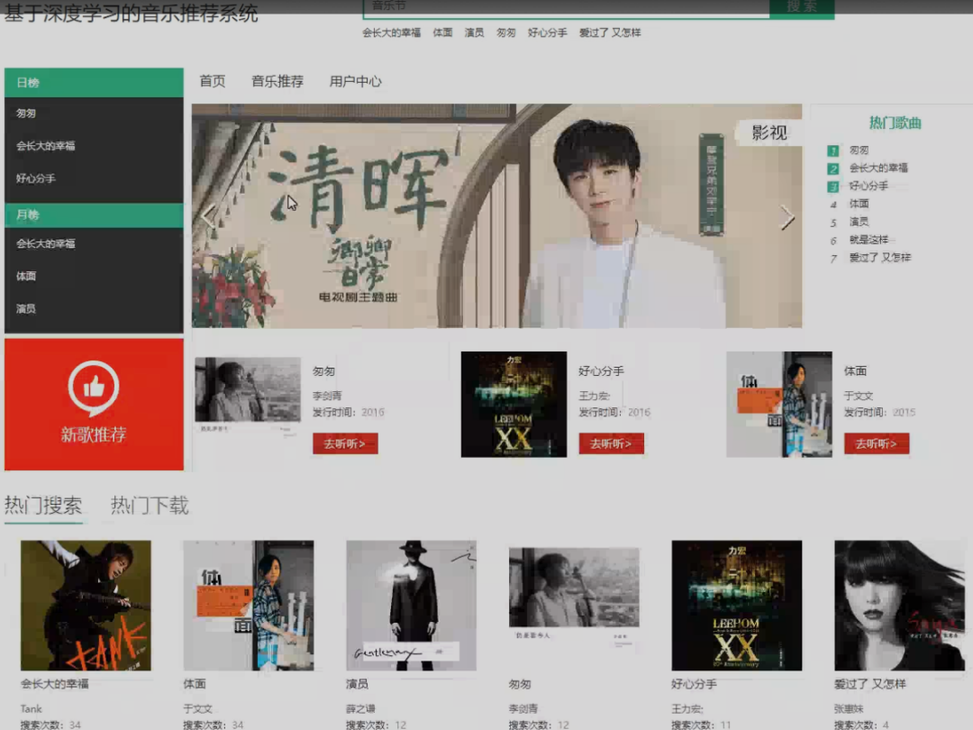Screen dimensions: 973x730
Task: Open 会长大的幸福 in the 月榜 list
Action: pyautogui.click(x=45, y=243)
